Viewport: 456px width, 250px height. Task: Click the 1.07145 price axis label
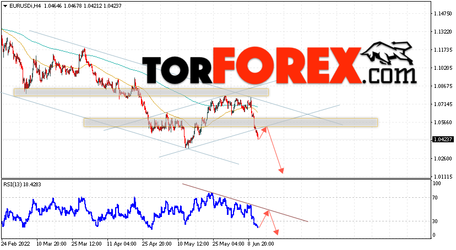443,104
